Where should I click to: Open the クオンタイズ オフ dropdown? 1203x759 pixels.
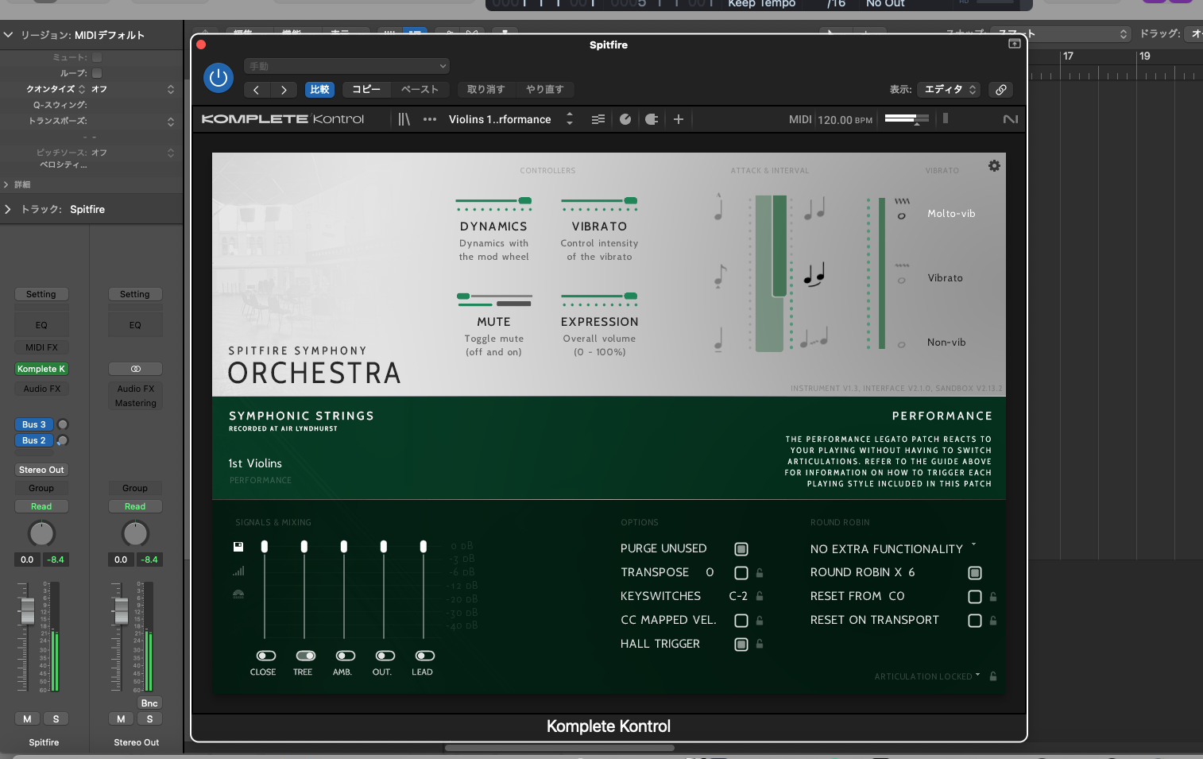coord(99,89)
